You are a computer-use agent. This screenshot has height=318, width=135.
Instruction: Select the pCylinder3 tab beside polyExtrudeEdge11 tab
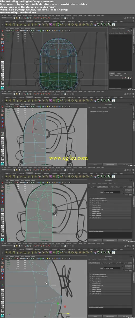92,187
